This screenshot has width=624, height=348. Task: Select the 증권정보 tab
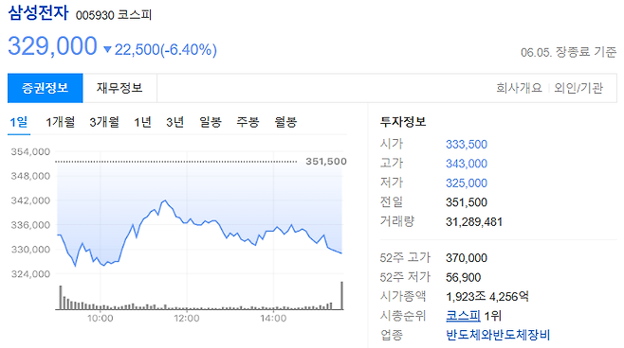(x=45, y=88)
